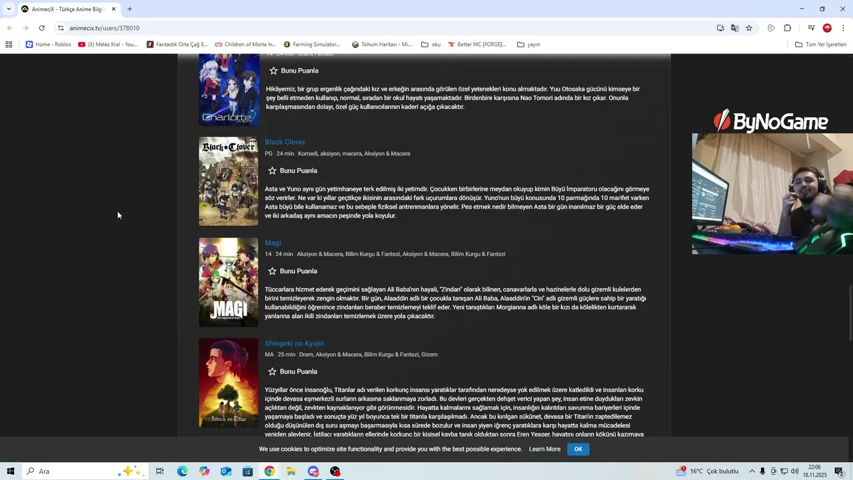Image resolution: width=853 pixels, height=480 pixels.
Task: Open the translate page icon in address bar
Action: (734, 28)
